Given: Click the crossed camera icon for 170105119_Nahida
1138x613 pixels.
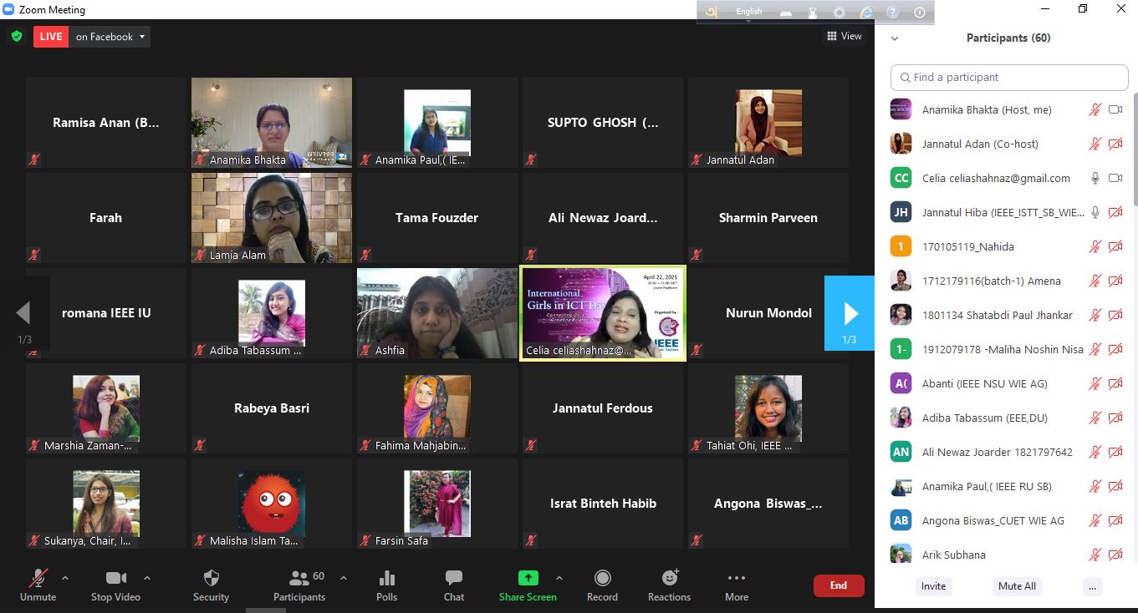Looking at the screenshot, I should click(1115, 246).
